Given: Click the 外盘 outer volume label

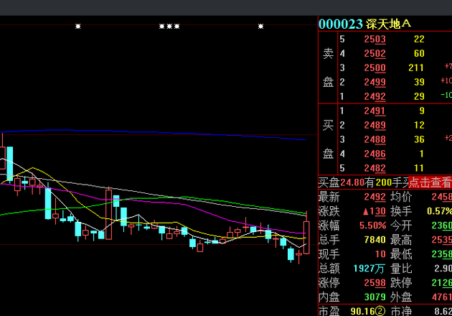Looking at the screenshot, I should pos(401,297).
